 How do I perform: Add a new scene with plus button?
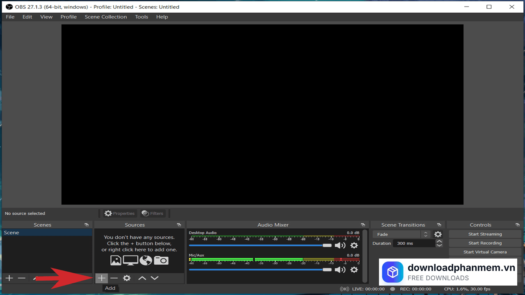click(9, 278)
